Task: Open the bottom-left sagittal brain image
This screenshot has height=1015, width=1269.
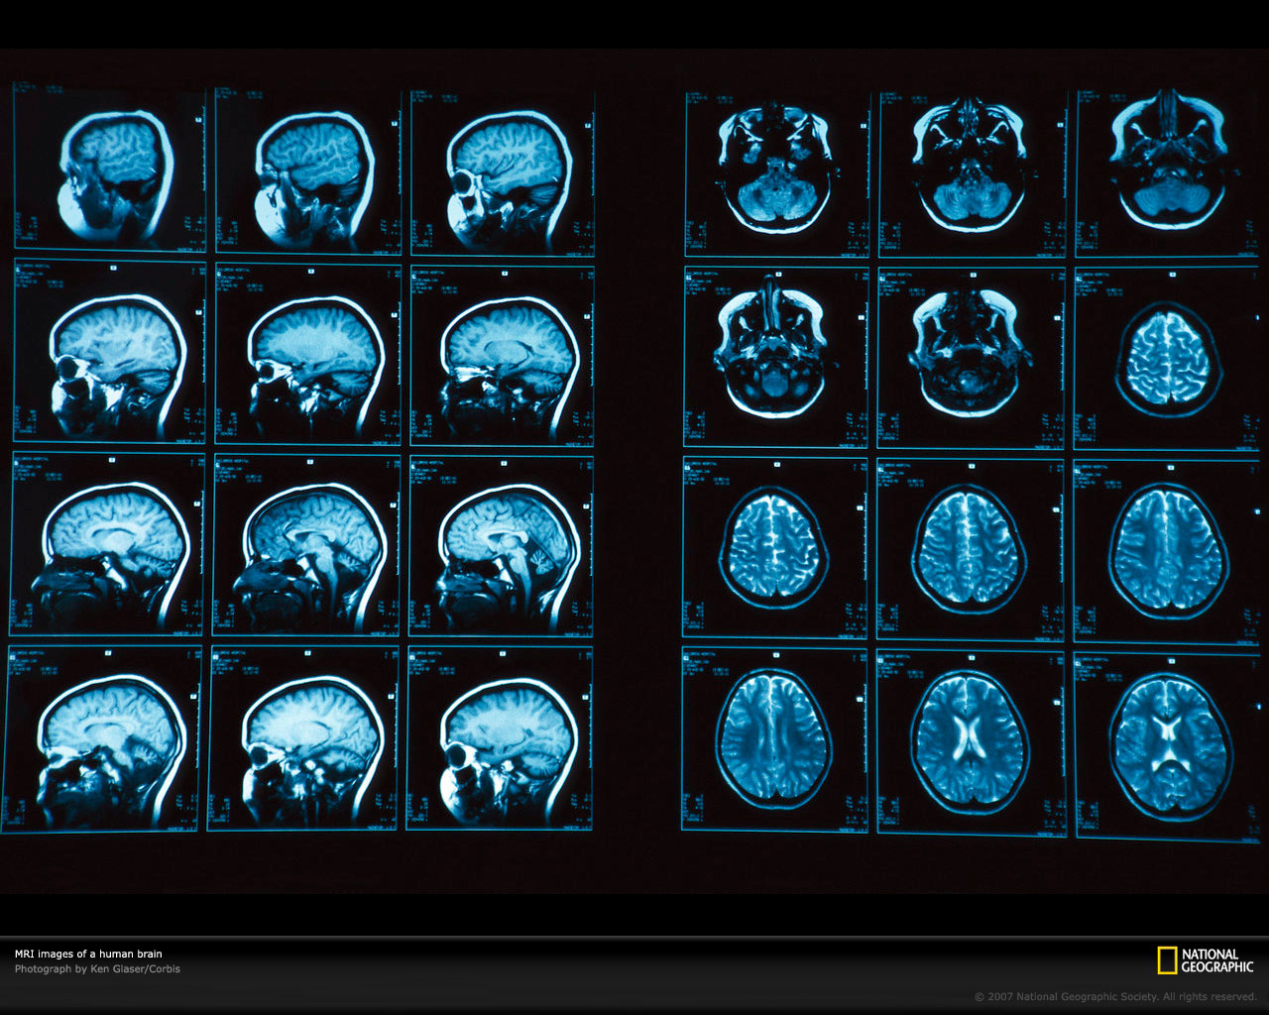Action: click(107, 741)
